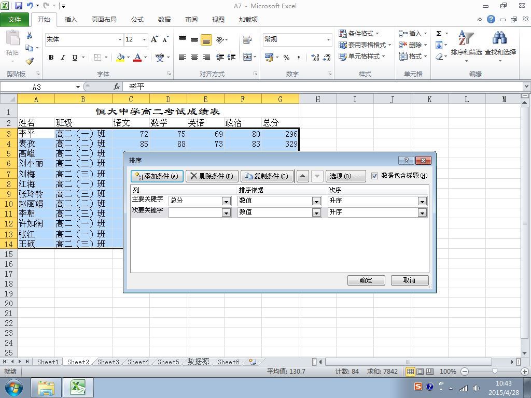Toggle Wrap Text icon
The image size is (531, 398).
click(247, 40)
